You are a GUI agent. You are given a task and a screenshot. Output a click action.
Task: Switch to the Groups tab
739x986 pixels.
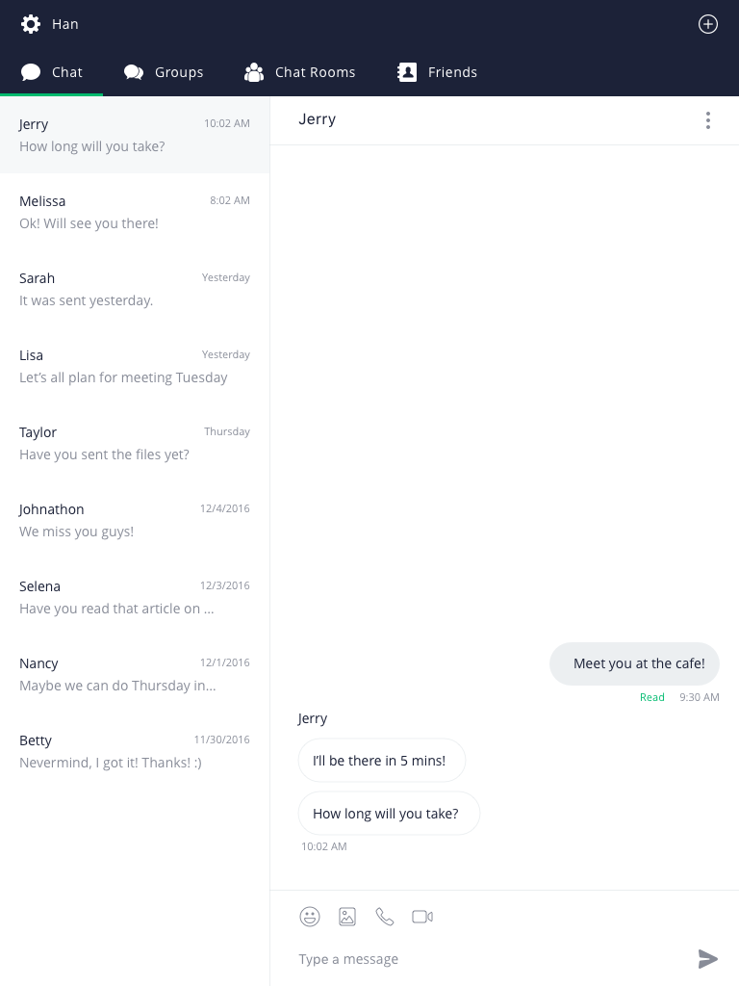[x=164, y=72]
